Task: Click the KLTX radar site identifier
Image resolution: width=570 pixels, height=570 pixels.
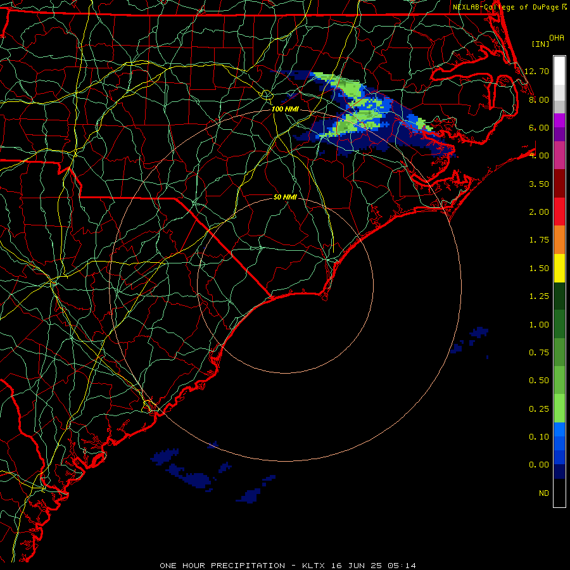Action: click(315, 566)
